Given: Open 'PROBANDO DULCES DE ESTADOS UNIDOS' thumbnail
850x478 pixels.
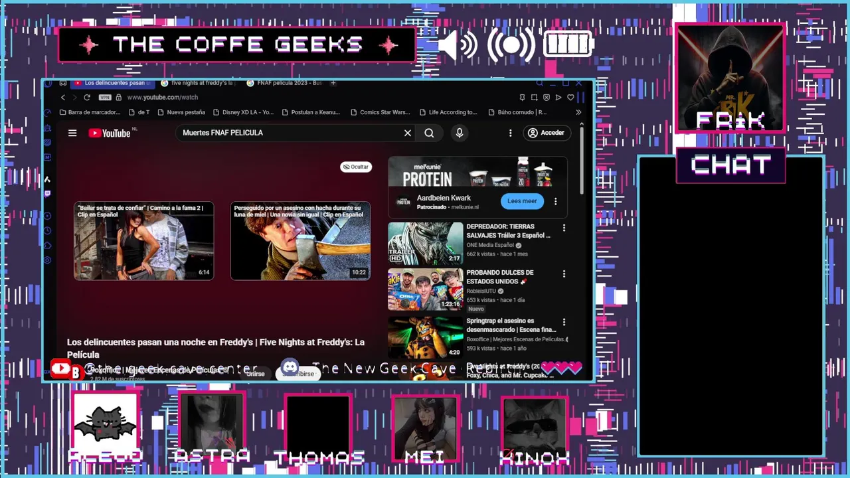Looking at the screenshot, I should tap(425, 289).
